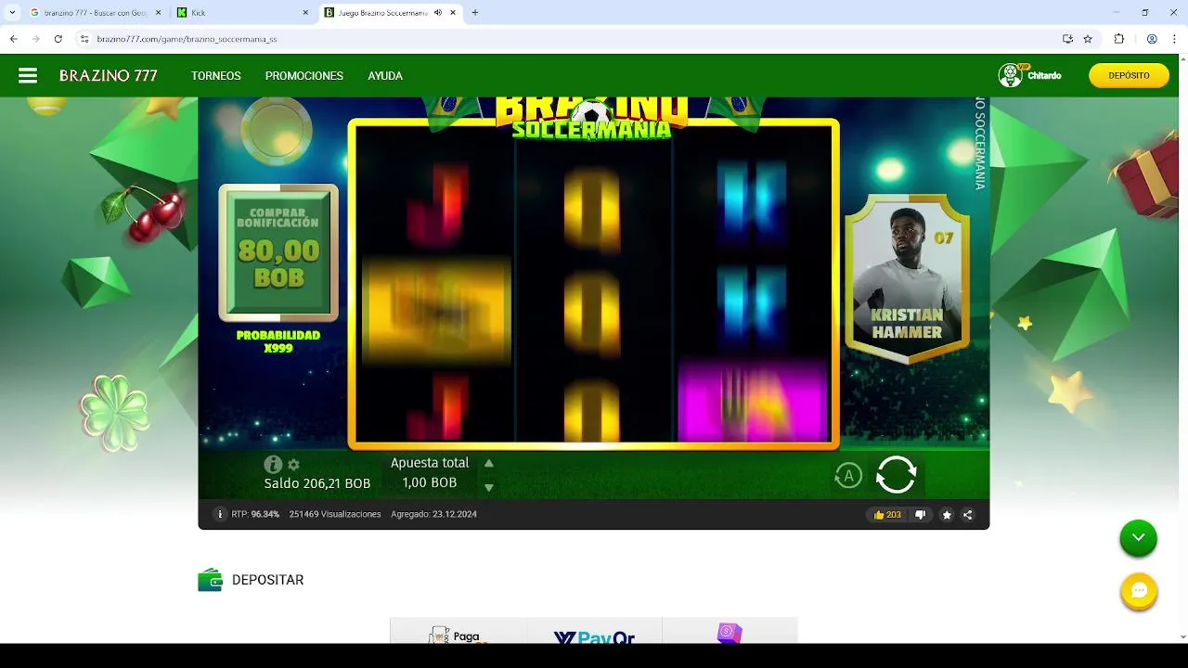Image resolution: width=1188 pixels, height=668 pixels.
Task: Click the BRAZINO 777 logo
Action: 109,76
